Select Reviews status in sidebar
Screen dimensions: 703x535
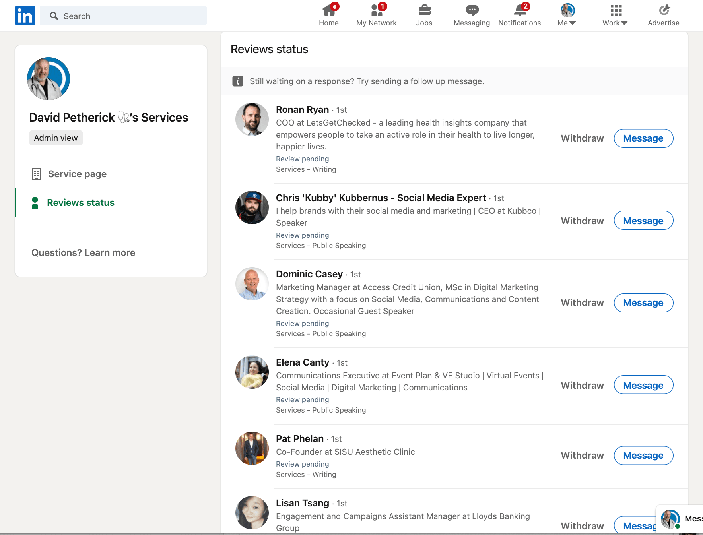[81, 203]
